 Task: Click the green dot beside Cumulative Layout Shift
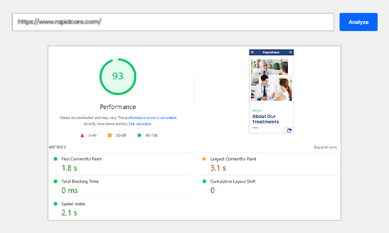tap(204, 181)
